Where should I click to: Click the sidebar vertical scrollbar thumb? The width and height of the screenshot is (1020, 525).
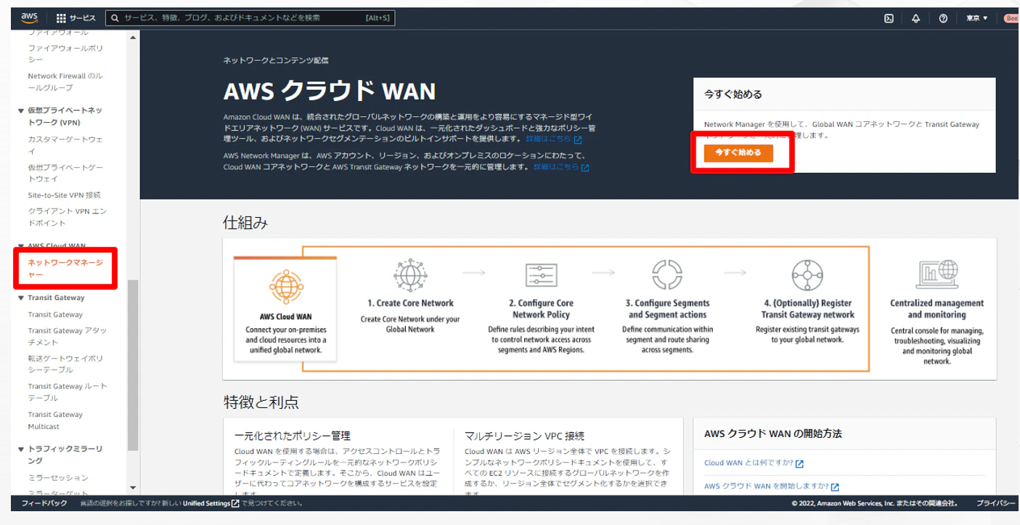pyautogui.click(x=132, y=365)
